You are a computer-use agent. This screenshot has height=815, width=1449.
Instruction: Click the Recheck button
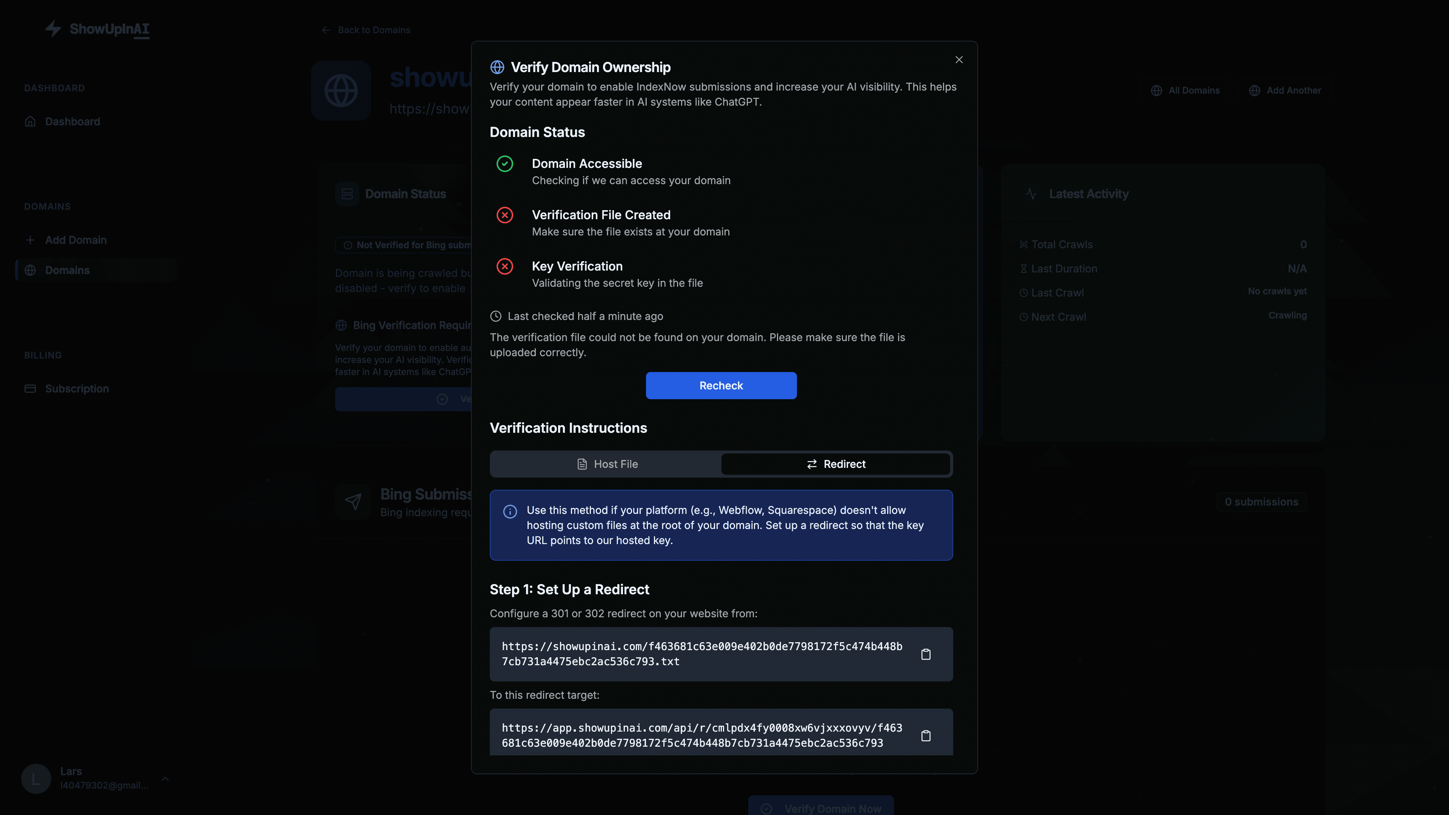pyautogui.click(x=721, y=385)
